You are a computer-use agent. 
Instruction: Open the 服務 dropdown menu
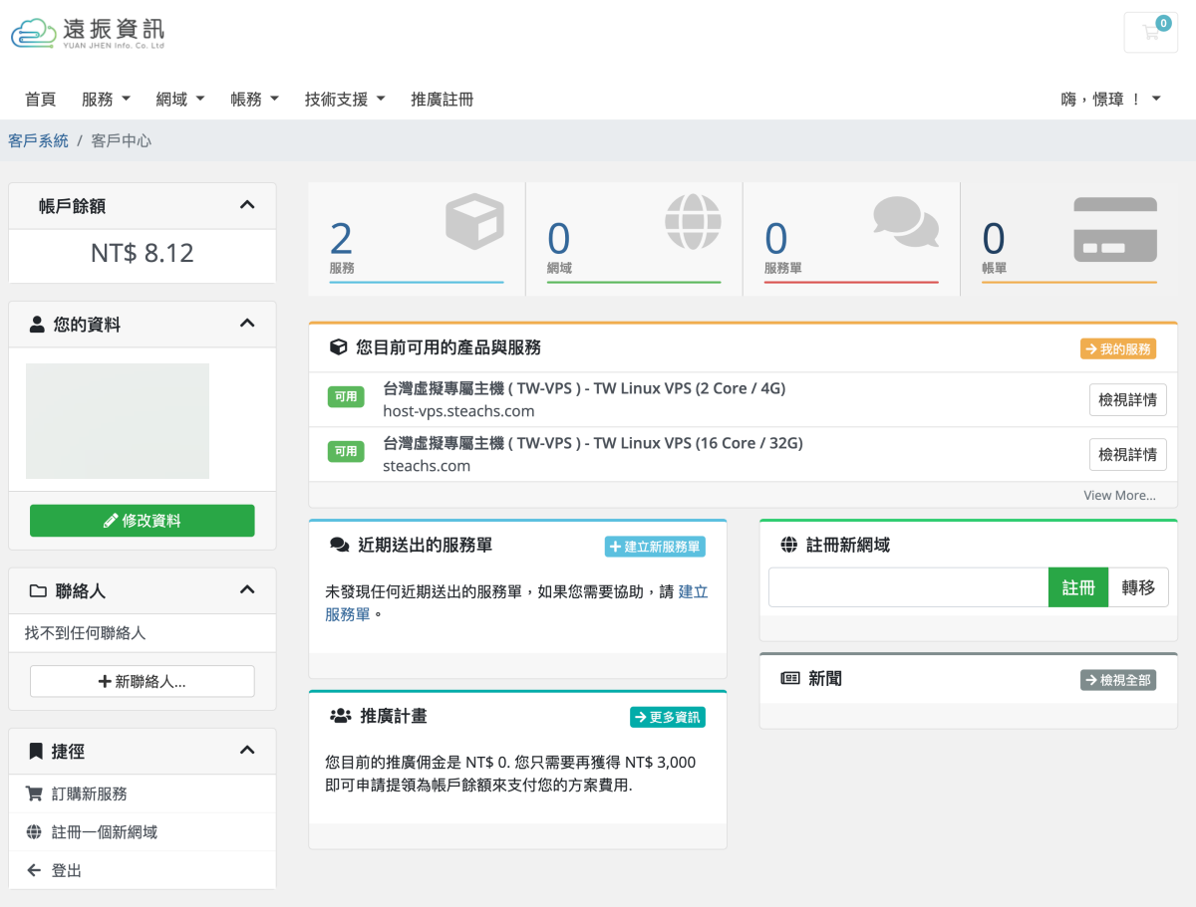(106, 100)
